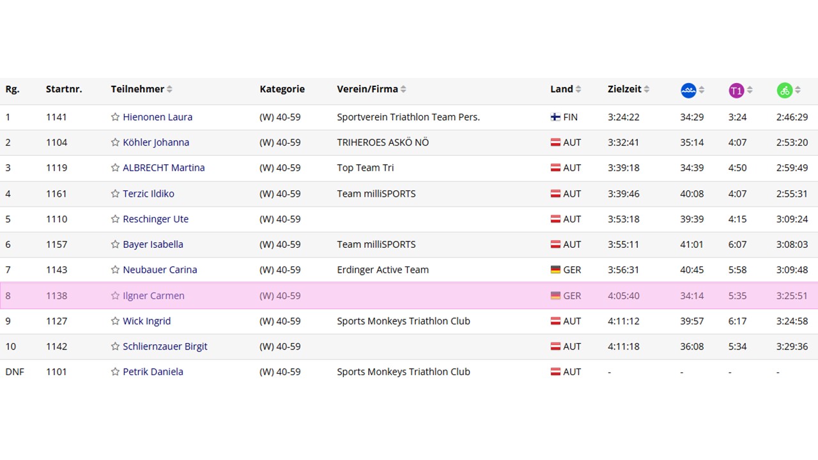Click German flag in Neubauer Carina row

pos(555,270)
